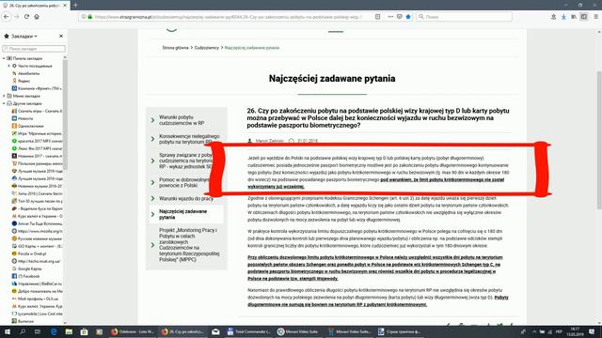Click the bookmarks sidebar scrollbar

pyautogui.click(x=65, y=115)
